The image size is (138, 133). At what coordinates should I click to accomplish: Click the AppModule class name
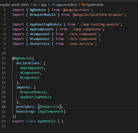pos(47,121)
